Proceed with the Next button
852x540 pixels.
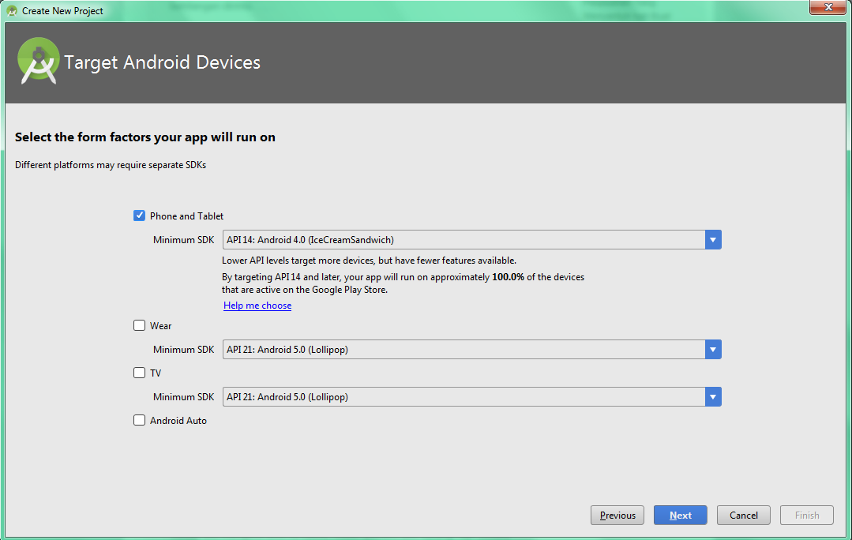pyautogui.click(x=681, y=515)
